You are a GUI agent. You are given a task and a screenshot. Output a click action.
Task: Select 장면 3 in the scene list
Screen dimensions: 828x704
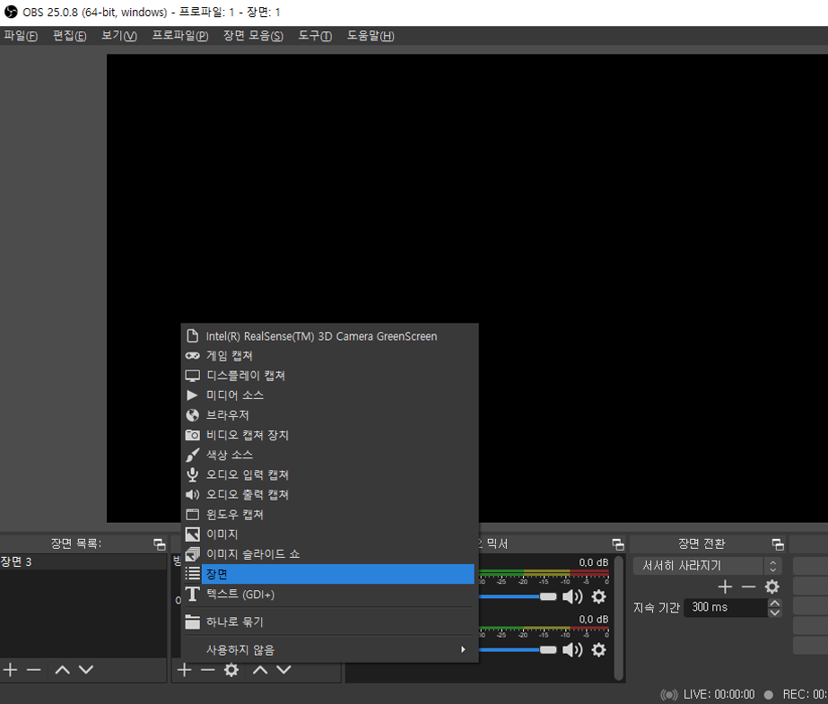[x=83, y=562]
